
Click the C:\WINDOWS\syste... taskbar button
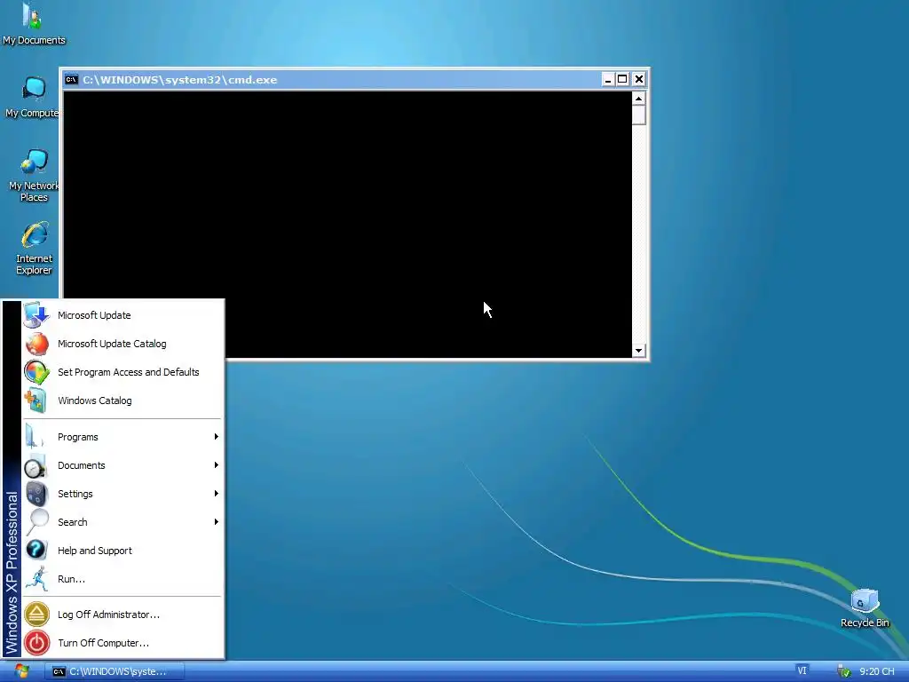115,671
